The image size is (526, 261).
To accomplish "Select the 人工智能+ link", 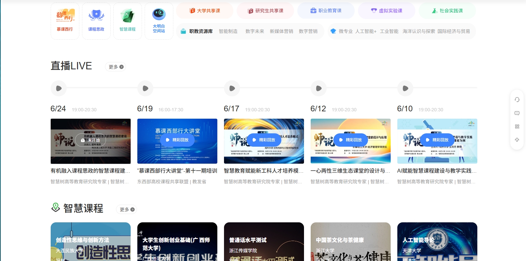I will 366,31.
